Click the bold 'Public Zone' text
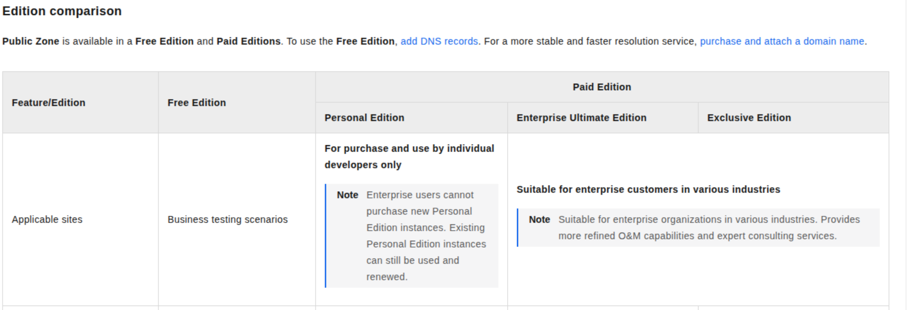Screen dimensions: 913x310 click(31, 41)
